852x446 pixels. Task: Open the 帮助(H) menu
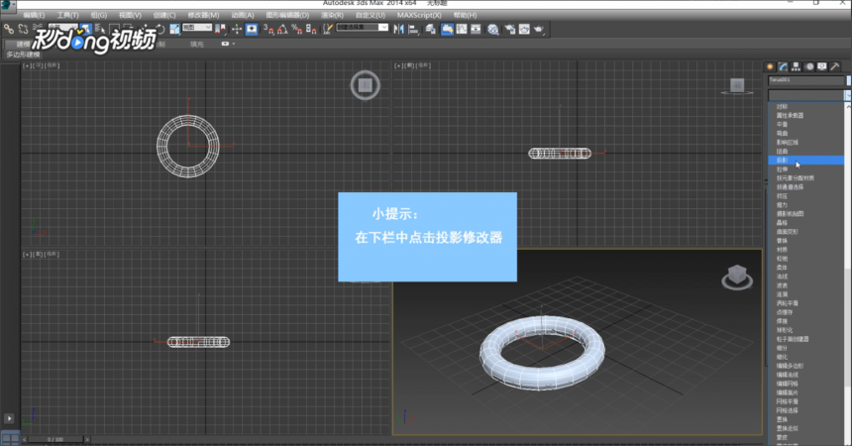point(465,15)
